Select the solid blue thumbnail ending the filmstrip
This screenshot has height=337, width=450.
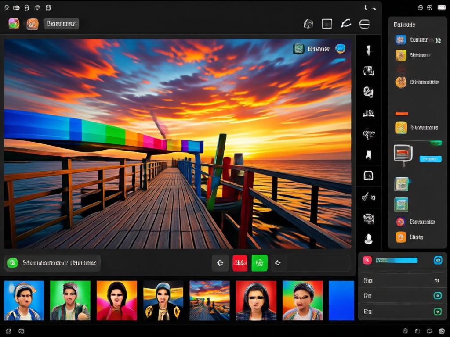[341, 300]
